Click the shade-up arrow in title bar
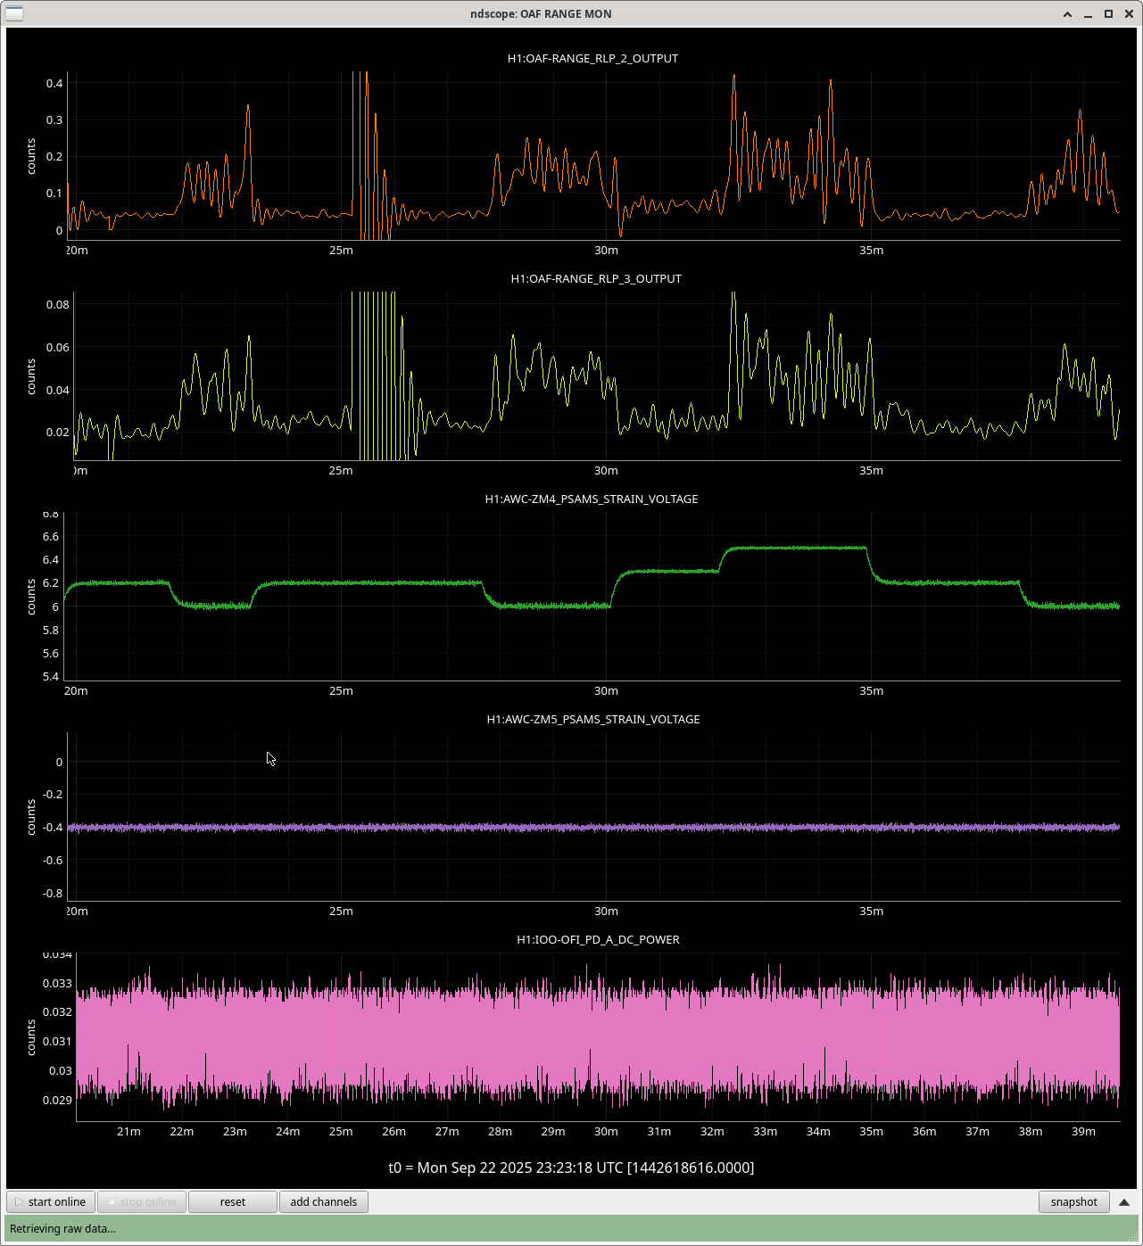Screen dimensions: 1143x1246 pos(1067,13)
